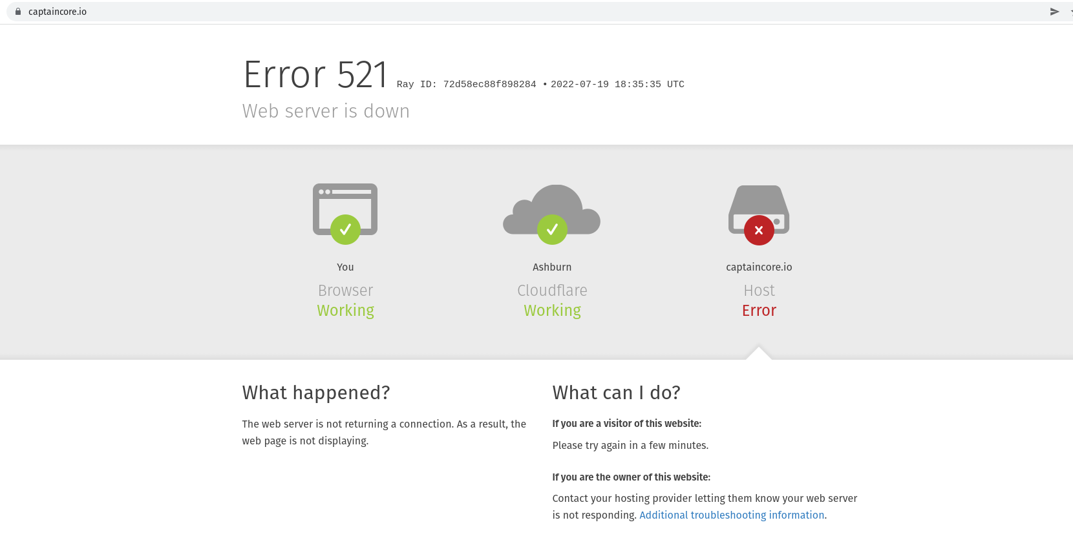Click the 'Cloudflare' label
The height and width of the screenshot is (560, 1073).
(552, 290)
